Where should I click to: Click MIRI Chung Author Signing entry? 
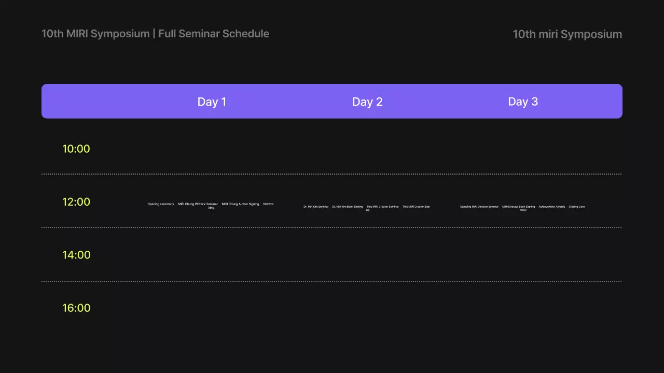click(240, 204)
